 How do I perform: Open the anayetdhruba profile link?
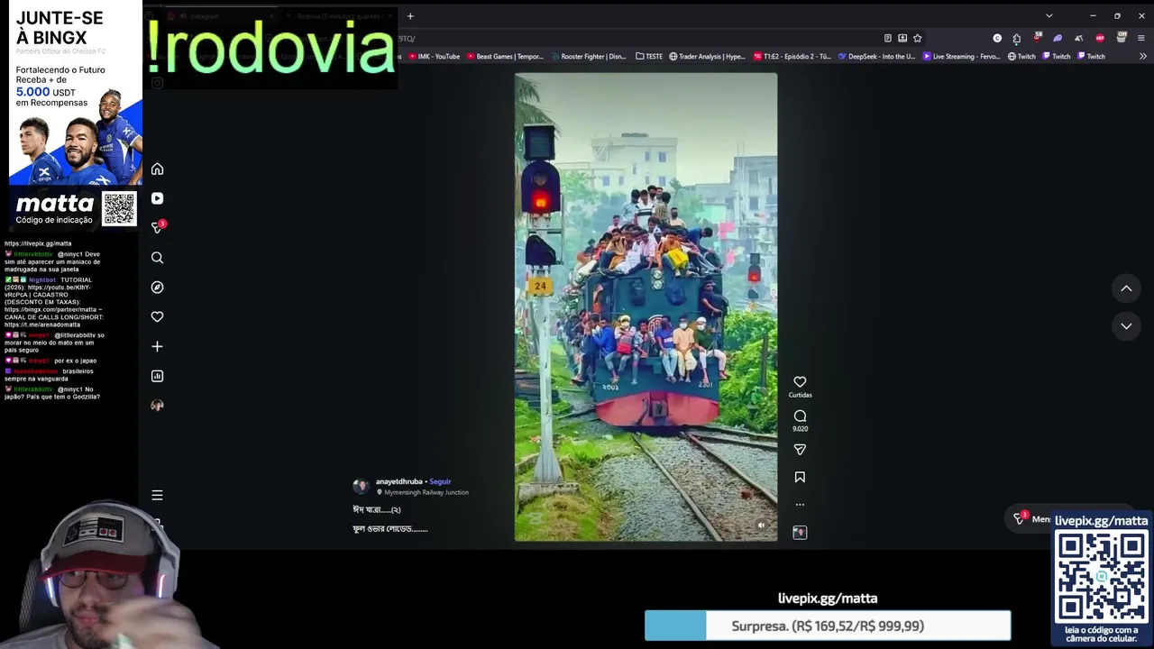[x=398, y=481]
